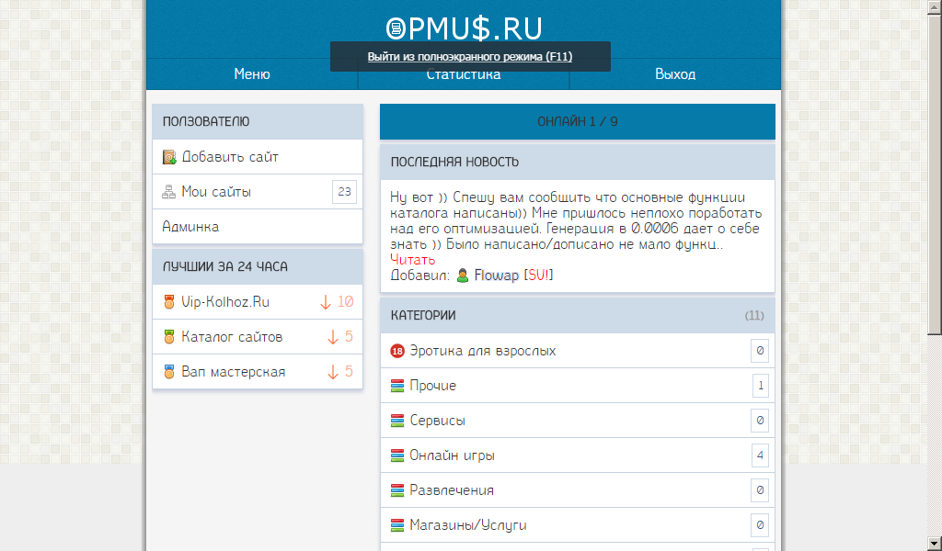Click the red 18 icon for Эротика
The width and height of the screenshot is (942, 551).
coord(397,351)
